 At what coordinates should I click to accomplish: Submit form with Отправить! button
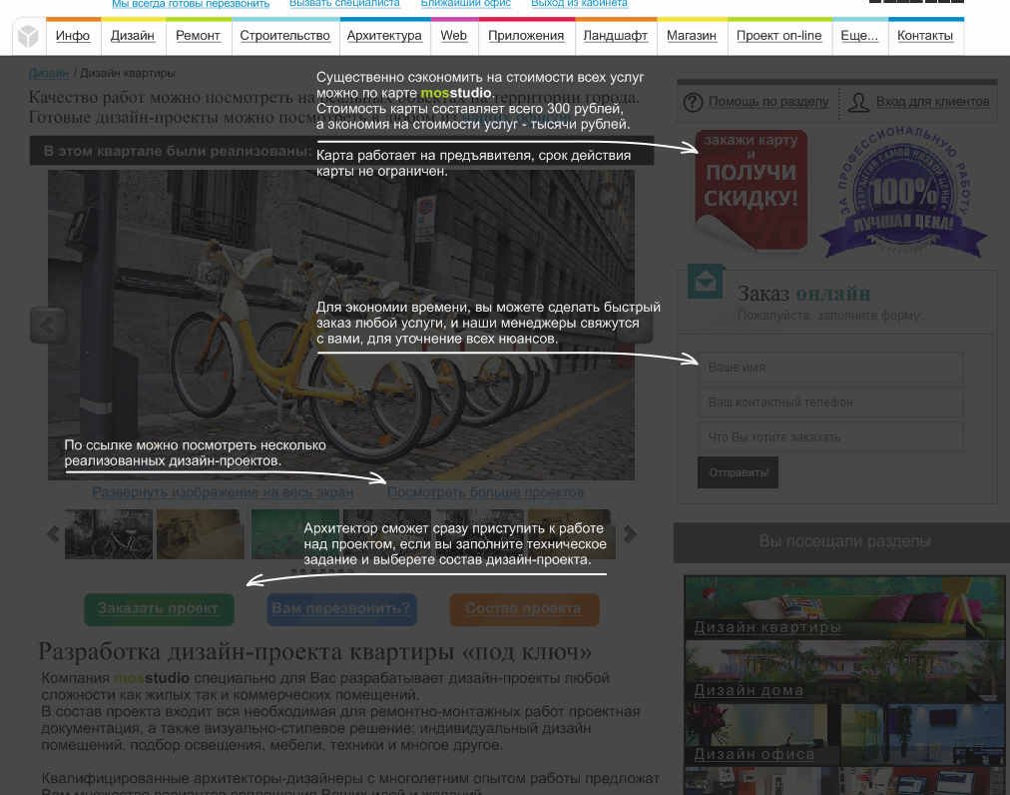point(739,472)
